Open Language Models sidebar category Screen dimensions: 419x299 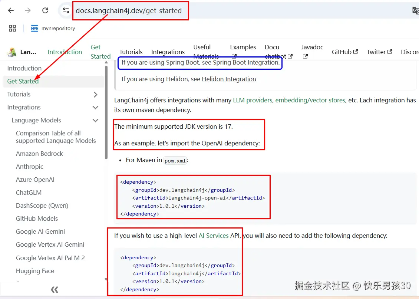point(36,120)
